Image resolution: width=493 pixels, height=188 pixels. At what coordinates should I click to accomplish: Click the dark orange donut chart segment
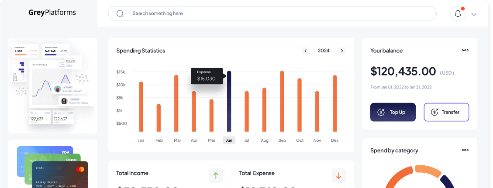pyautogui.click(x=398, y=176)
